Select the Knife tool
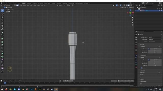The height and width of the screenshot is (91, 163). pyautogui.click(x=2, y=51)
